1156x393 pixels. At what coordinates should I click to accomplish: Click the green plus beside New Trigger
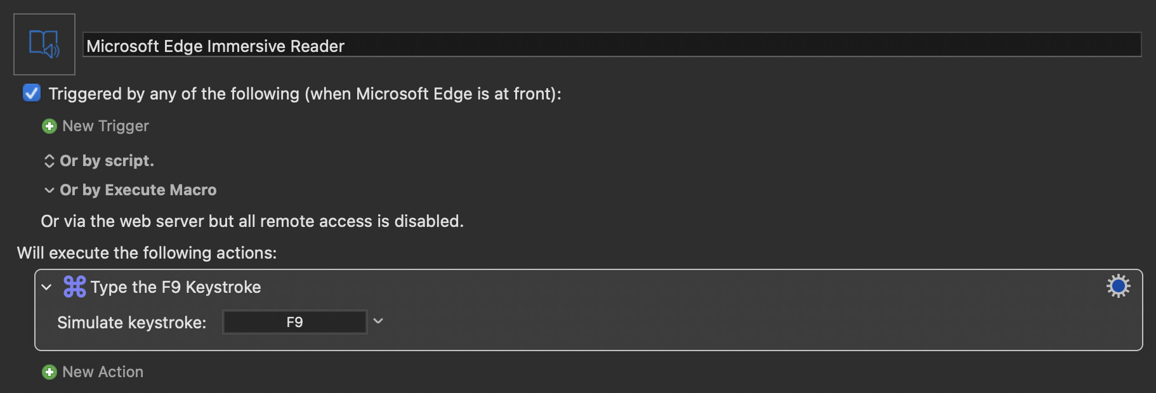[49, 126]
